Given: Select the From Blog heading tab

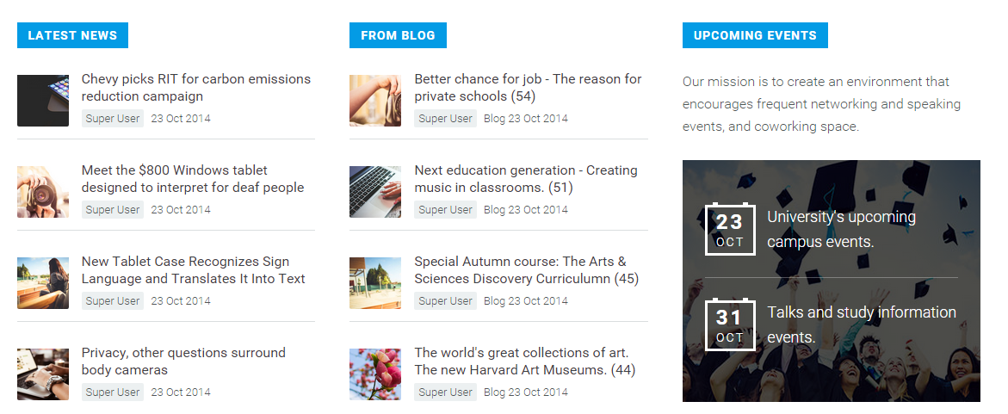Looking at the screenshot, I should point(398,35).
